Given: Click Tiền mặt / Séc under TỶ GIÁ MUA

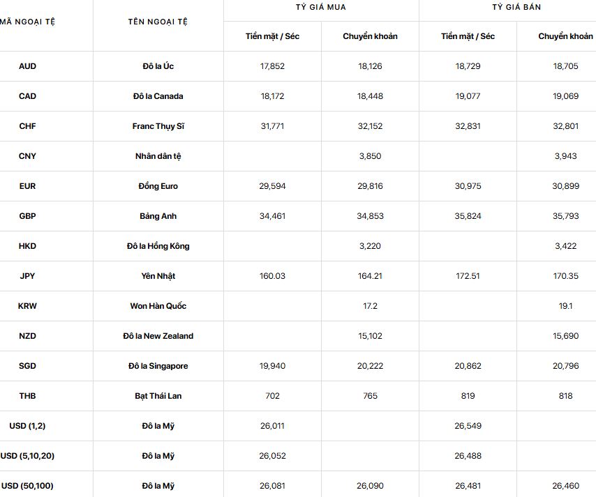Looking at the screenshot, I should [272, 36].
